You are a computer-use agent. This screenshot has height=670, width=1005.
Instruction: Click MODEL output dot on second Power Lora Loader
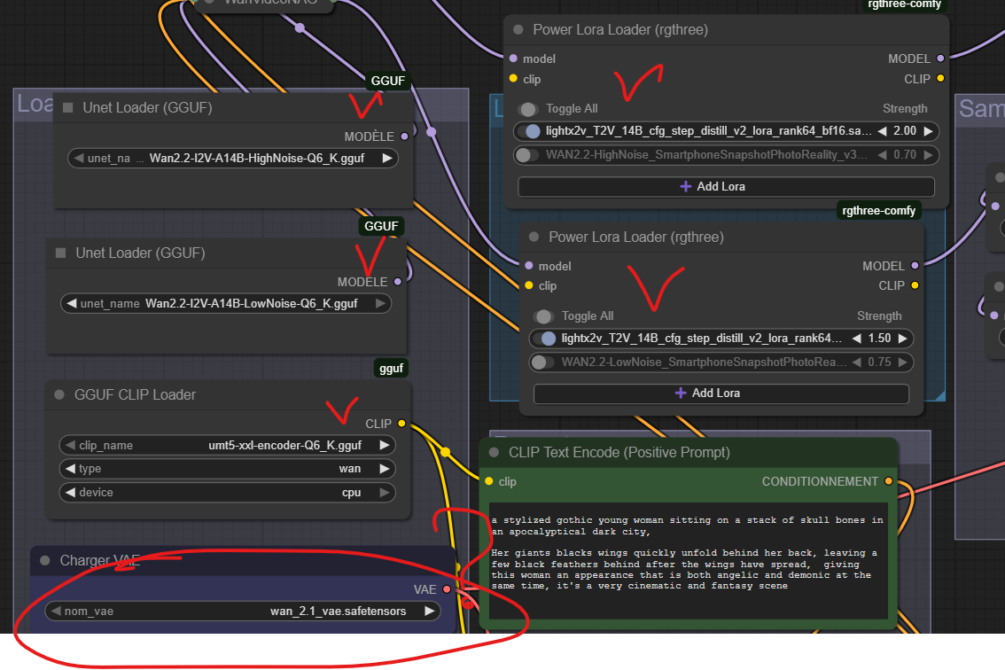click(915, 266)
